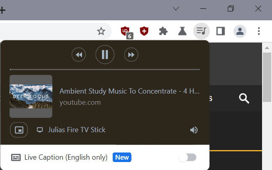Open the red shield extension

coord(144,31)
